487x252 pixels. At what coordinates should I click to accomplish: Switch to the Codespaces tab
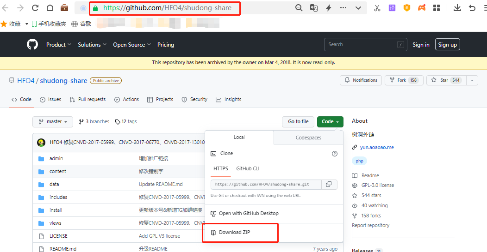pyautogui.click(x=308, y=138)
